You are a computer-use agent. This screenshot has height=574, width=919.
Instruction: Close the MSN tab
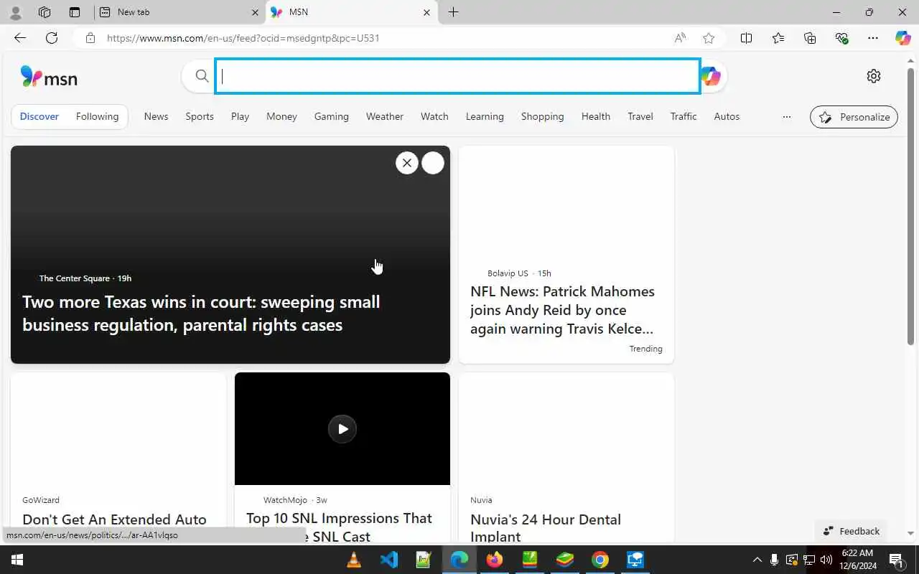[x=426, y=12]
